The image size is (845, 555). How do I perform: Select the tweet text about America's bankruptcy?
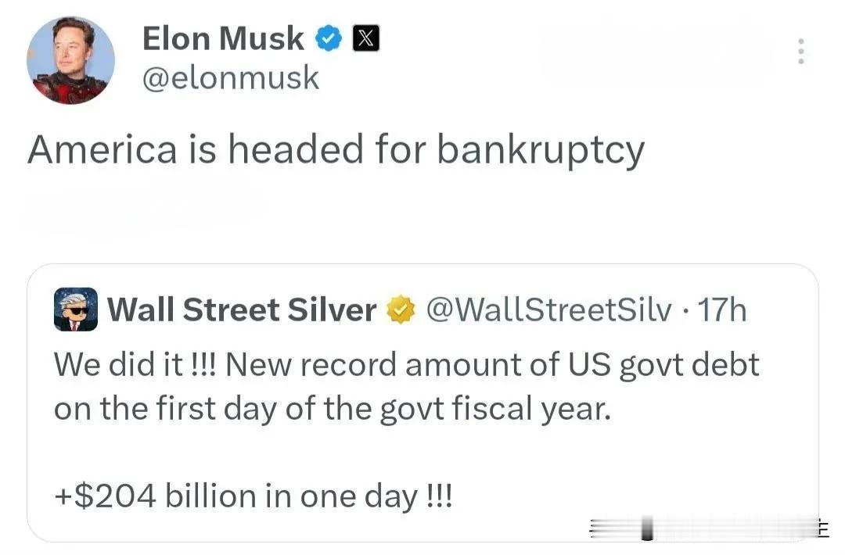(x=335, y=149)
